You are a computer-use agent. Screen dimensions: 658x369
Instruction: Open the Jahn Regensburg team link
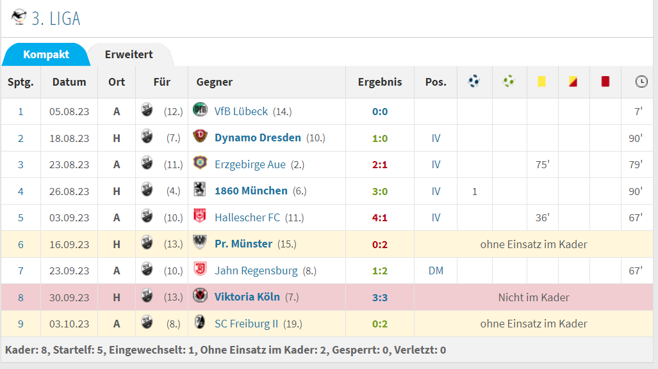click(x=256, y=271)
